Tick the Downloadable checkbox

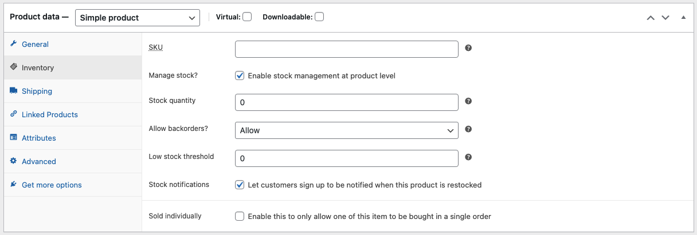pyautogui.click(x=319, y=17)
